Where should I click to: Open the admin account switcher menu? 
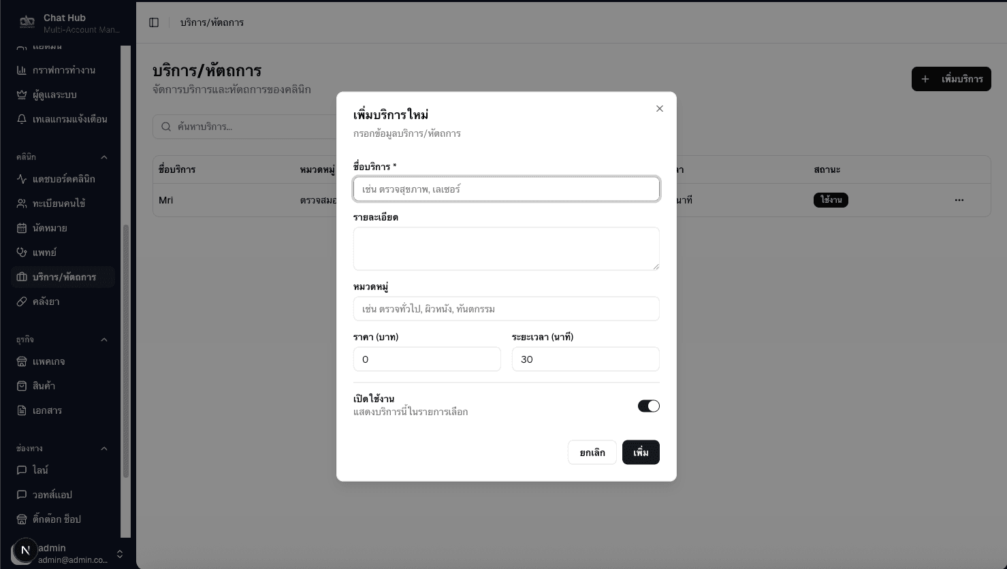120,554
